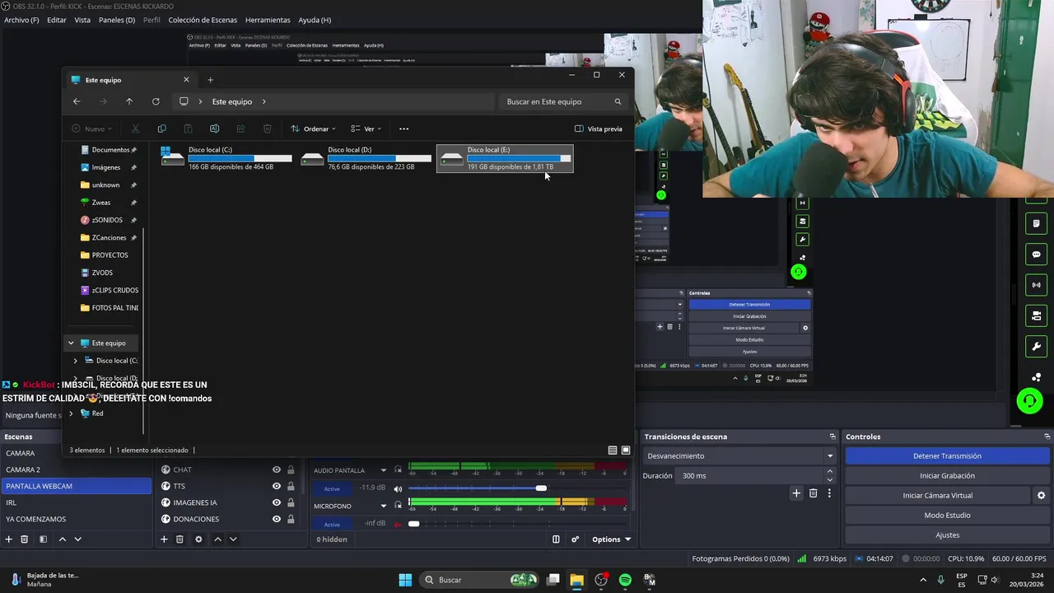
Task: Click the Explorer rename icon
Action: (x=214, y=128)
